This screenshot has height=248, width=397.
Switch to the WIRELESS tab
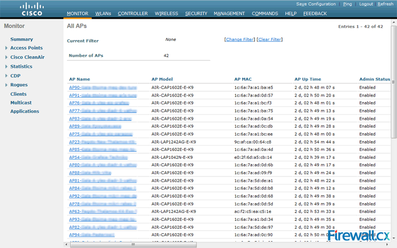coord(166,14)
